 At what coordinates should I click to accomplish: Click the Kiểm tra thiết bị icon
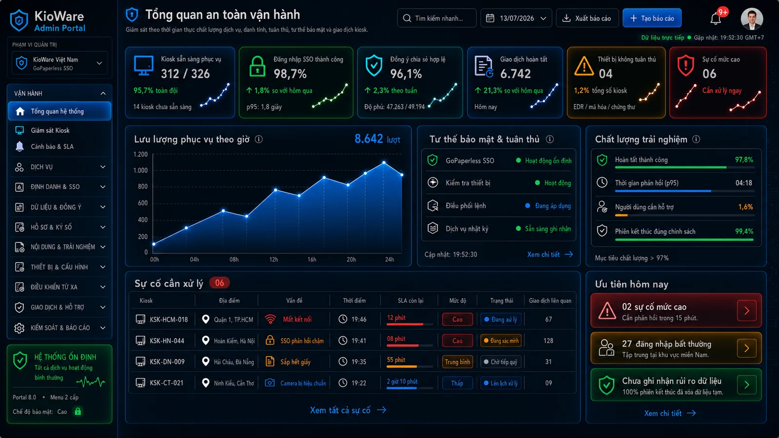(433, 182)
